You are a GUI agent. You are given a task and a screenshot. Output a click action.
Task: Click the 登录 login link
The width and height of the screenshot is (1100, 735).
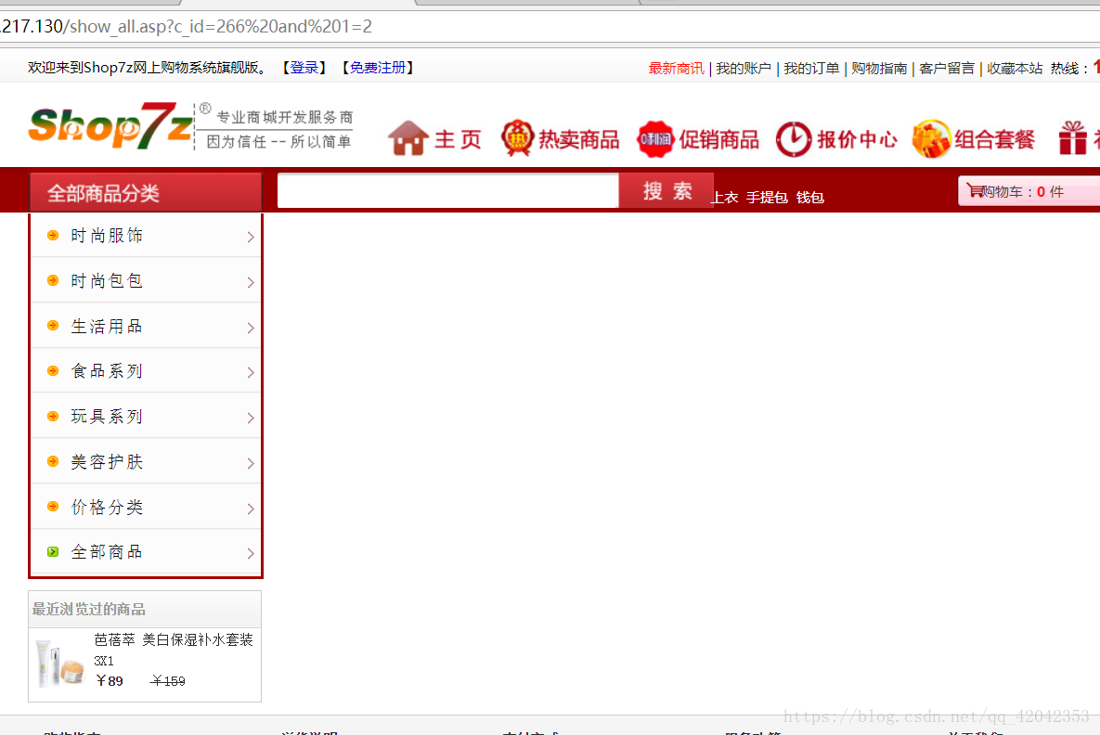coord(304,68)
